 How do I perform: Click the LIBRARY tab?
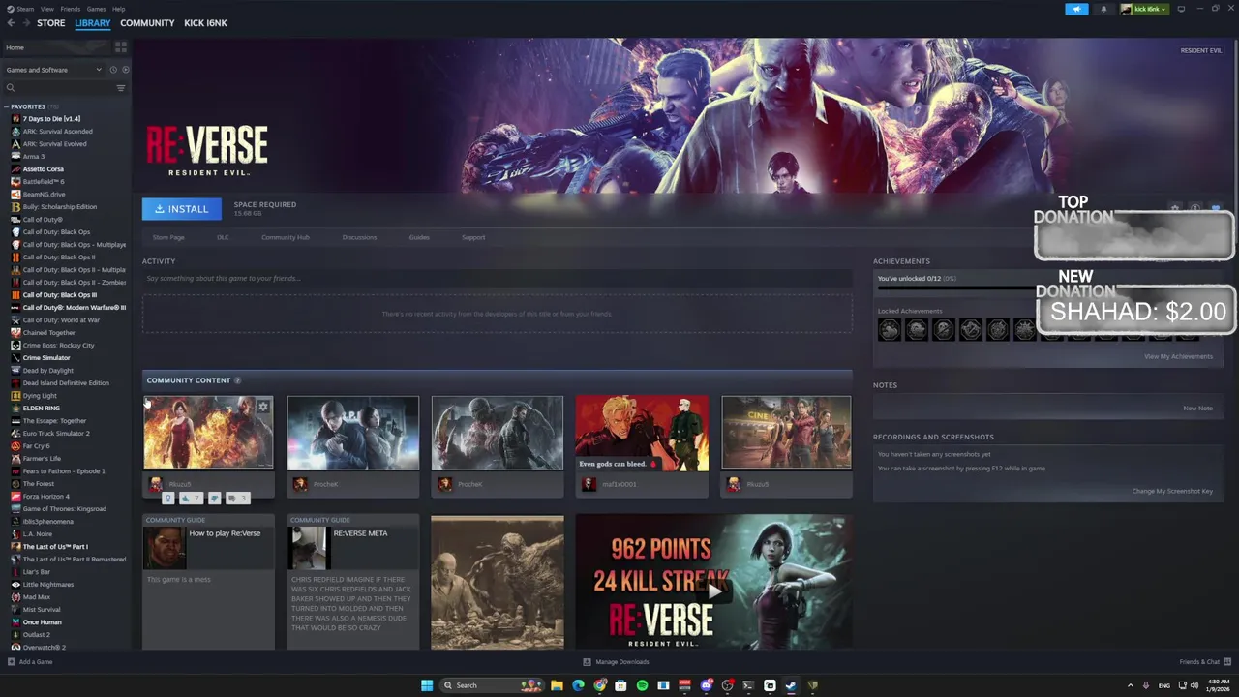click(x=93, y=23)
